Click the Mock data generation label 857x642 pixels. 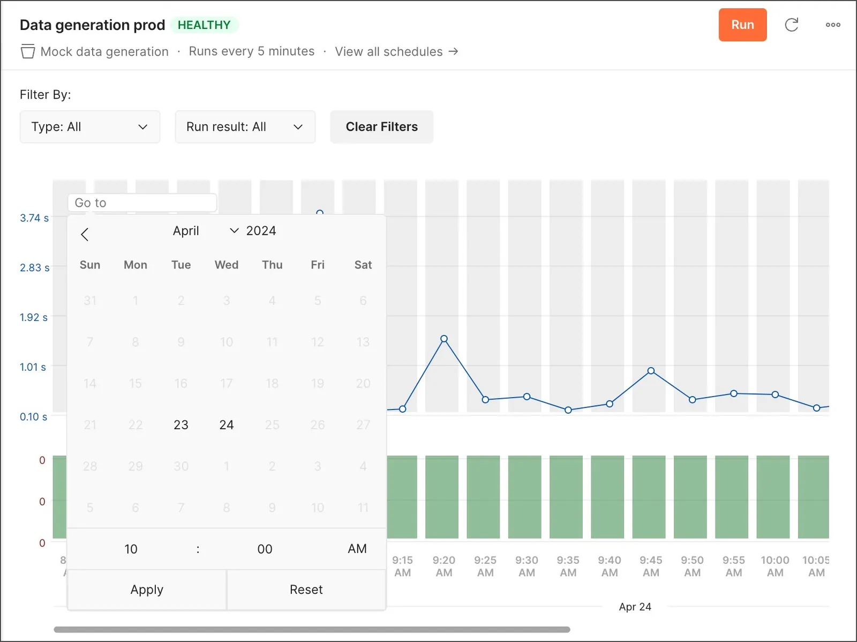point(104,51)
